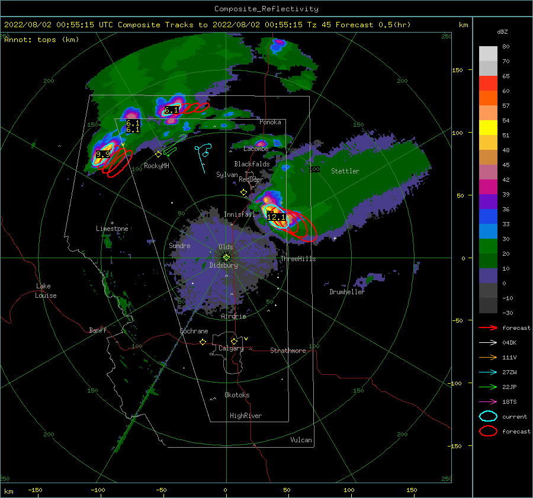
Task: Click the Limestone label
Action: 112,229
